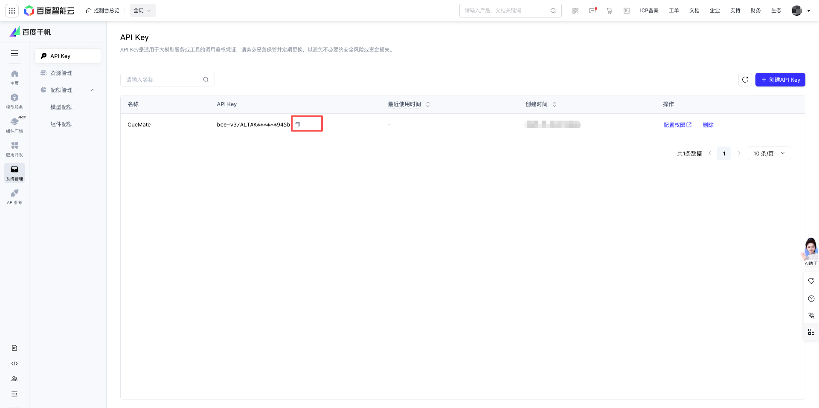The width and height of the screenshot is (819, 408).
Task: Click 创建API Key button
Action: [780, 80]
